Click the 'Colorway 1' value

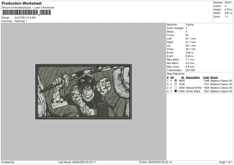coord(21,21)
